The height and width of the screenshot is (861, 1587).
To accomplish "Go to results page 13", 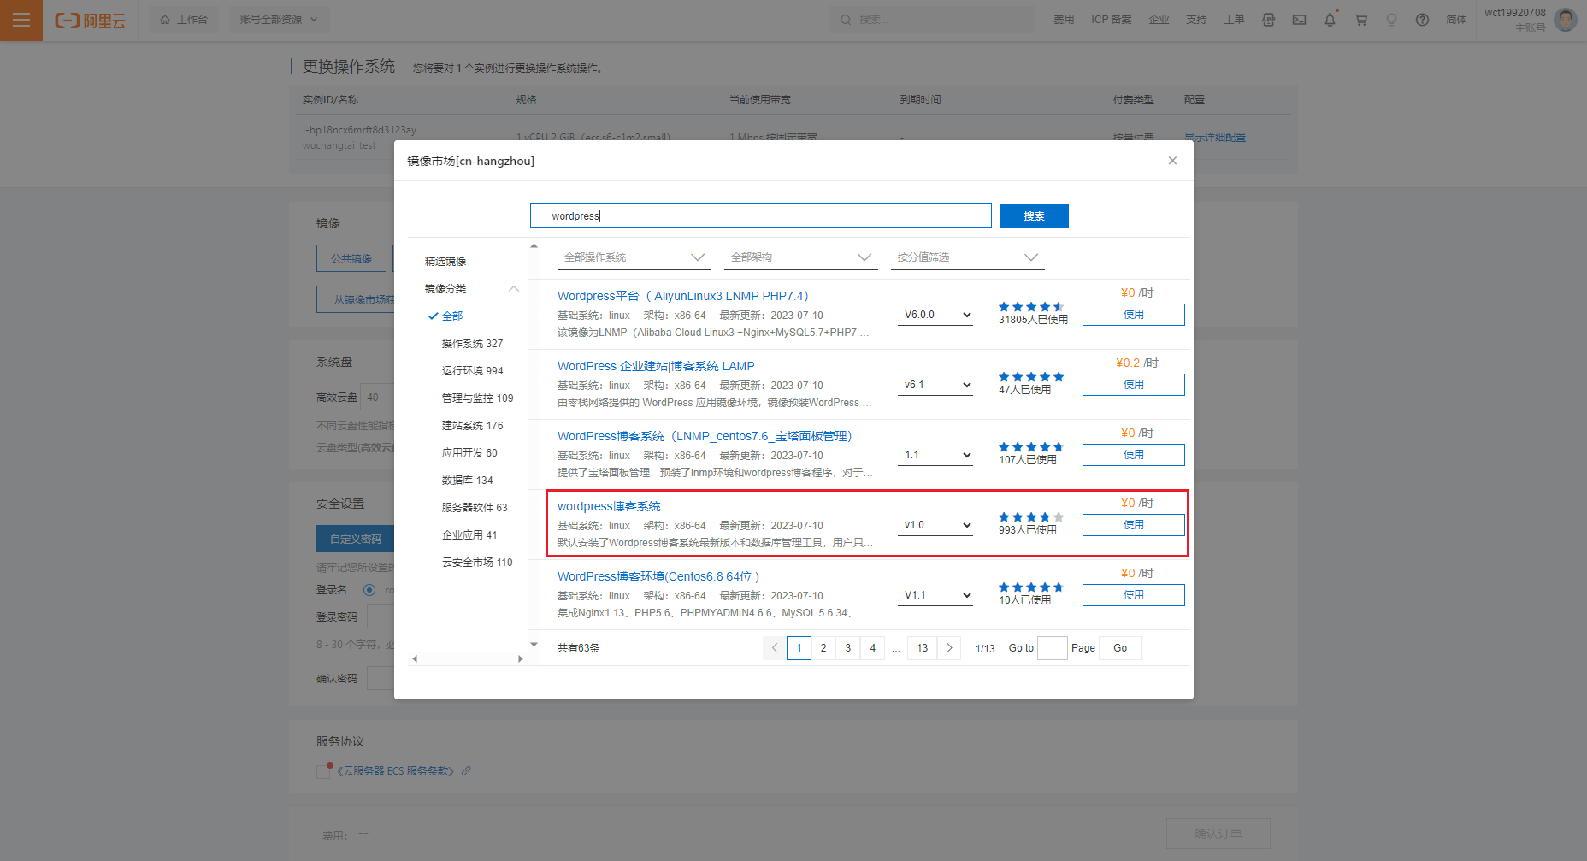I will click(x=922, y=648).
